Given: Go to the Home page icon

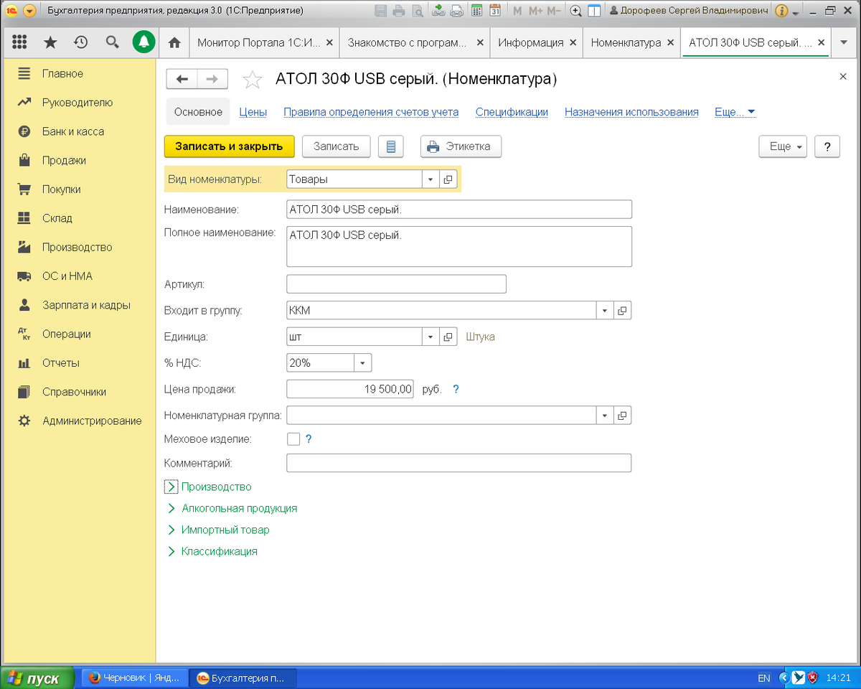Looking at the screenshot, I should tap(174, 42).
